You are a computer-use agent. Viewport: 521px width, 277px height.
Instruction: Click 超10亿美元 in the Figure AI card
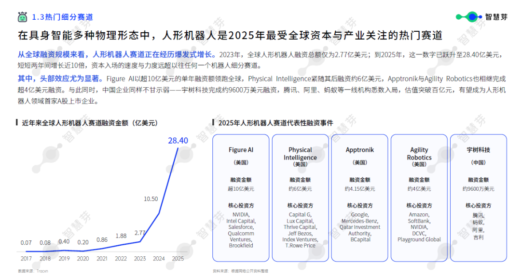tap(241, 189)
